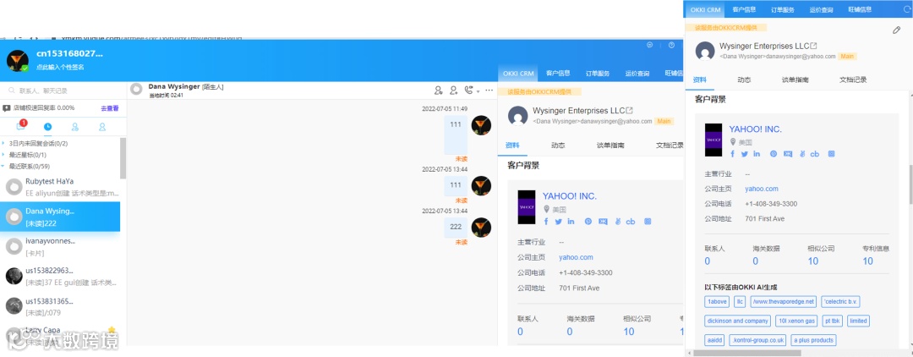
Task: Click the contact list vertical scrollbar
Action: 123,157
